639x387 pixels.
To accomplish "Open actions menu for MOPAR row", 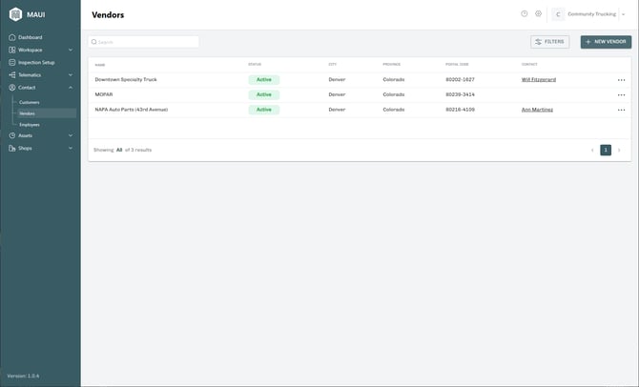I will pos(621,95).
